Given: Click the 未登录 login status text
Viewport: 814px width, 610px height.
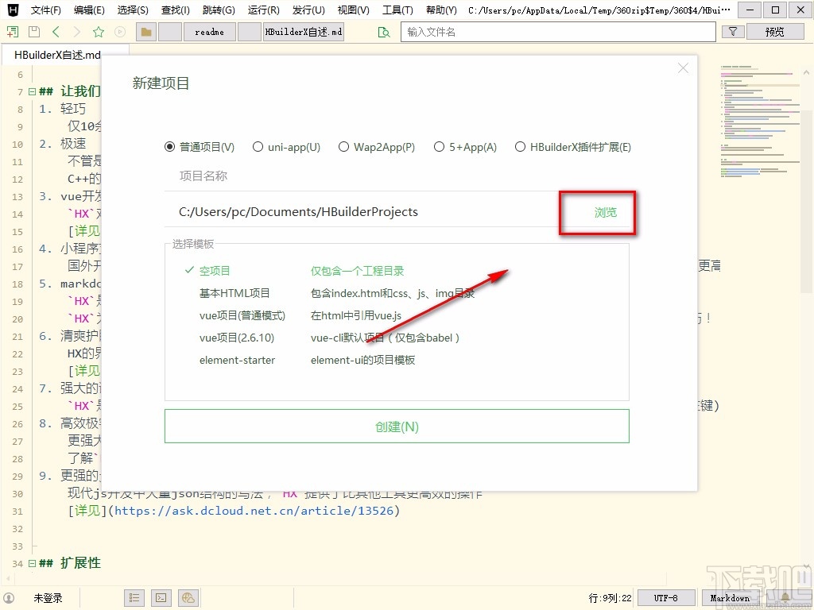Looking at the screenshot, I should pos(48,598).
